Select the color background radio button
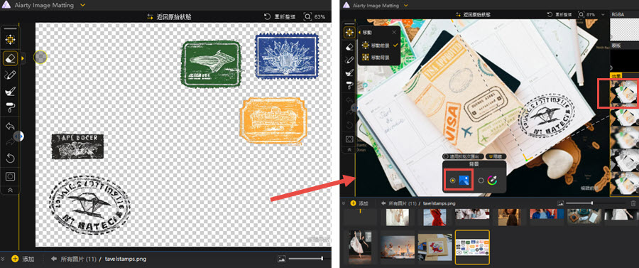The image size is (639, 268). [481, 181]
